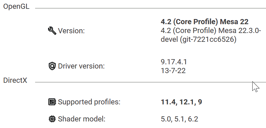266x128 pixels.
Task: Click bold text 4.2 (Core Profile) Mesa 22
Action: [x=205, y=22]
